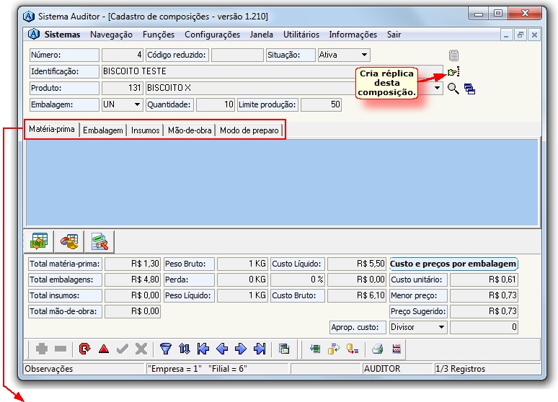
Task: Click the sort up-down arrows icon
Action: coord(185,349)
